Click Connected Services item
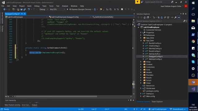 [153, 30]
